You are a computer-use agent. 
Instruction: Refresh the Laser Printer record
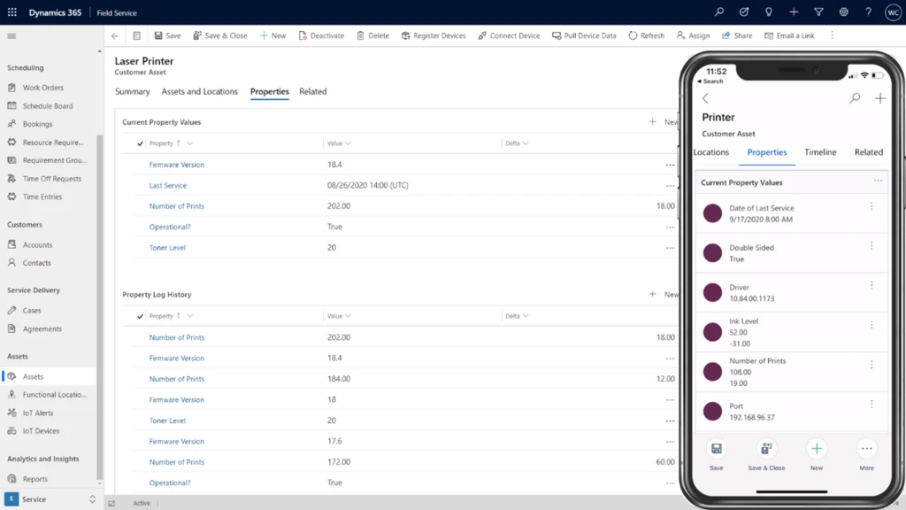pos(646,35)
